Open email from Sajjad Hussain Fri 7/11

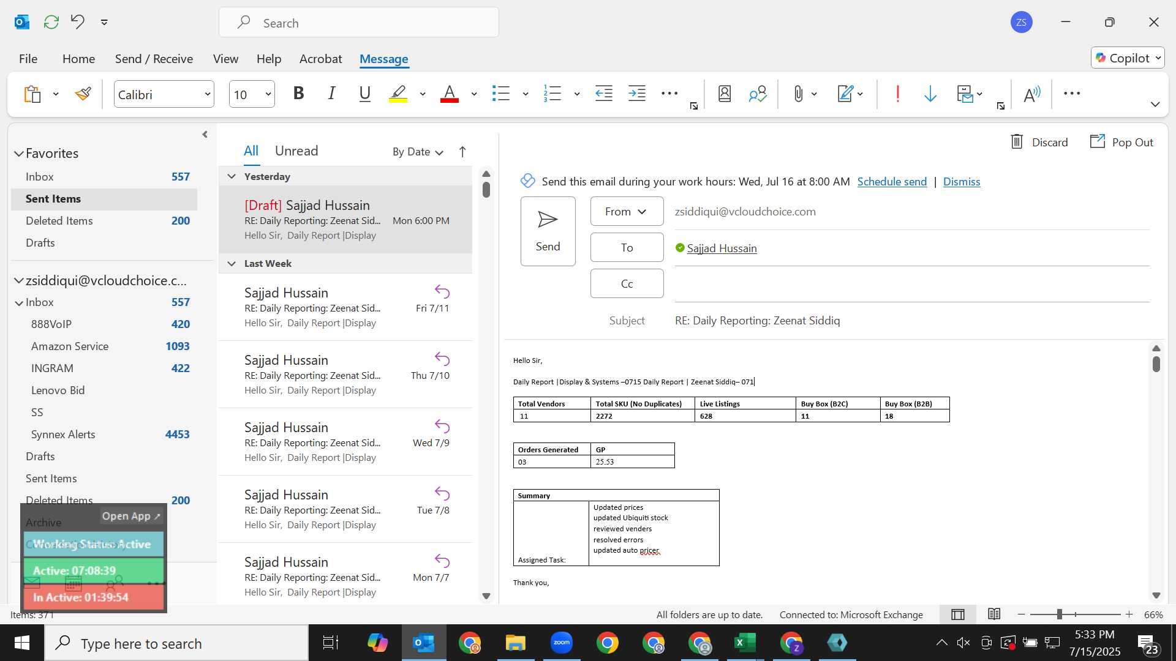point(345,307)
